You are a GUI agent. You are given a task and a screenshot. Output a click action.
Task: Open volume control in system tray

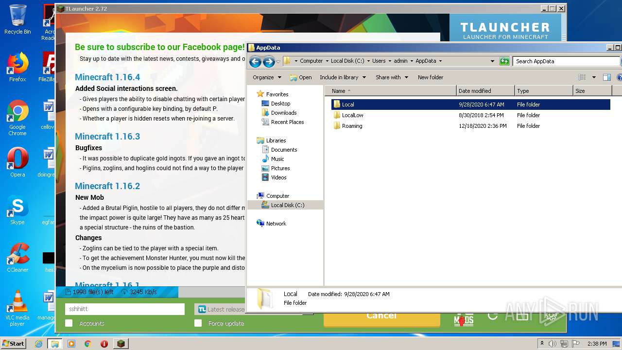click(x=553, y=344)
